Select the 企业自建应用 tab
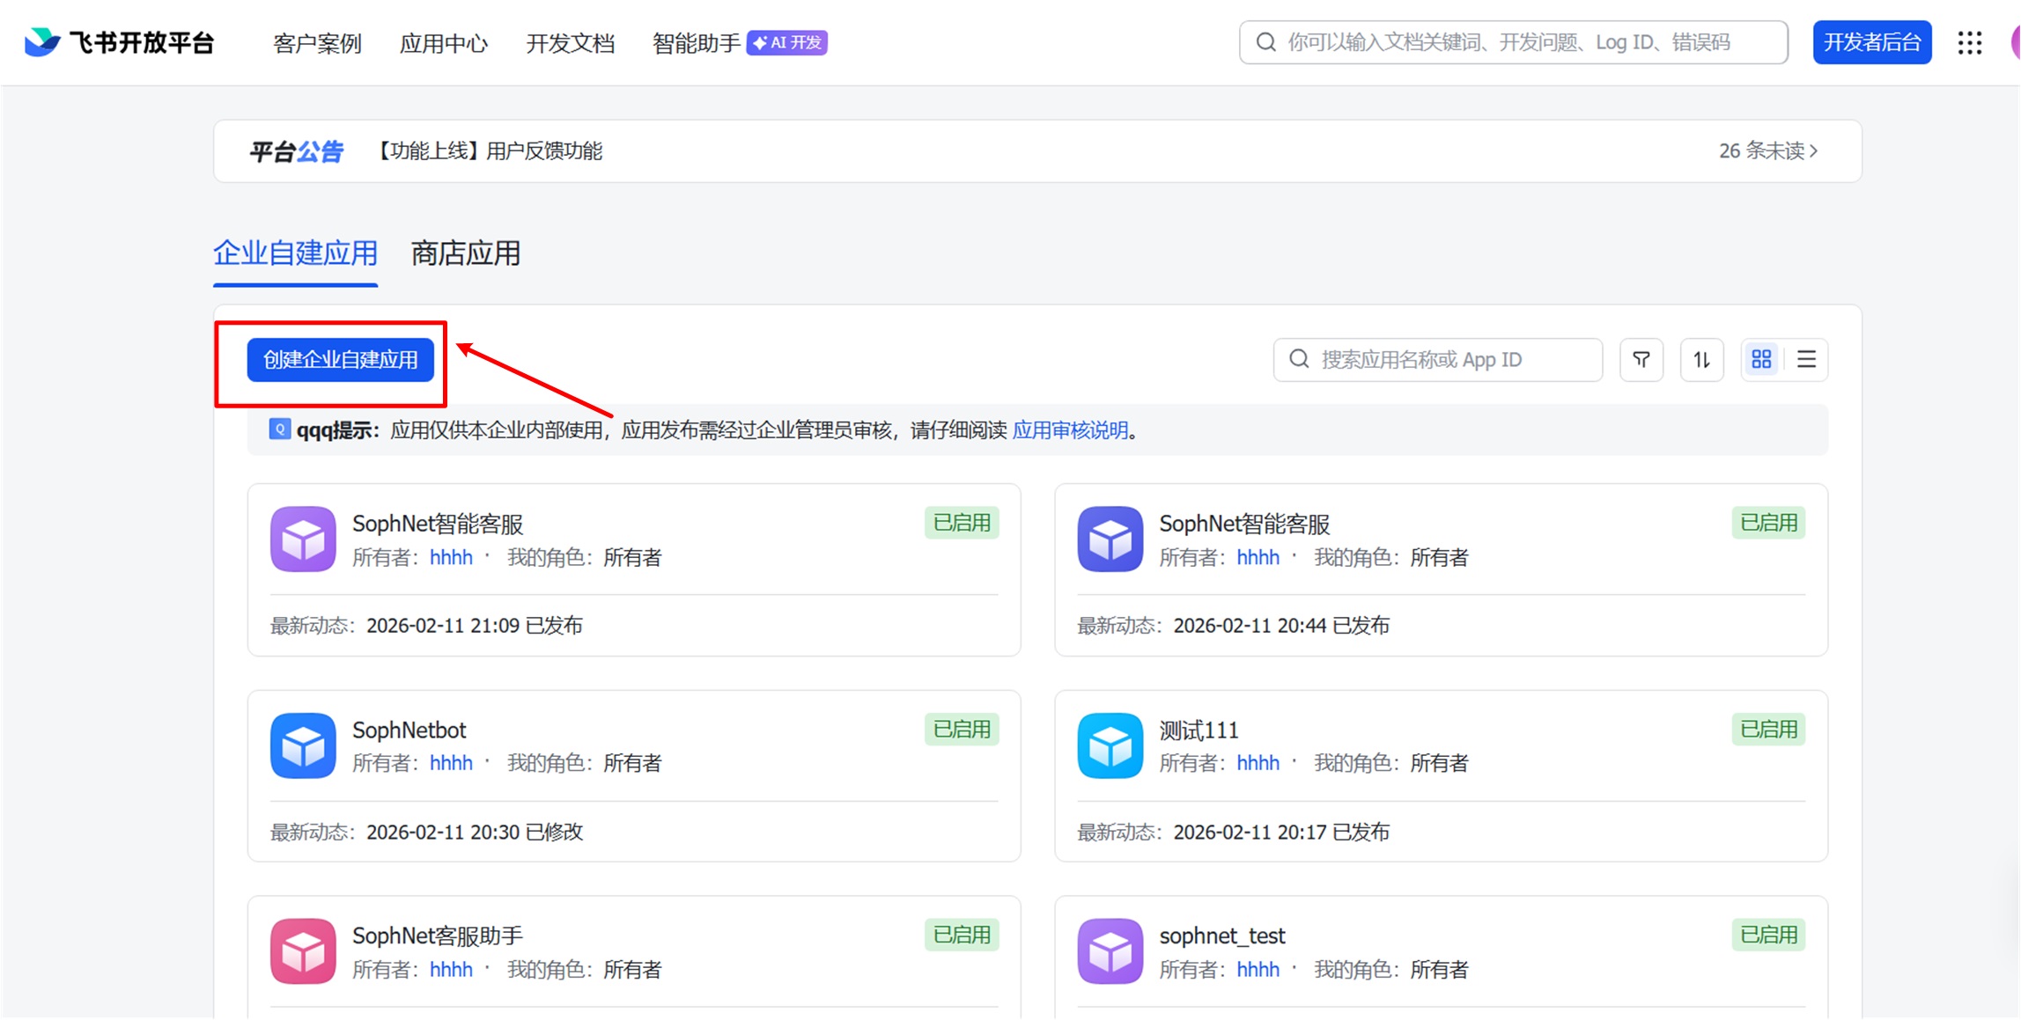The image size is (2021, 1020). (x=295, y=253)
